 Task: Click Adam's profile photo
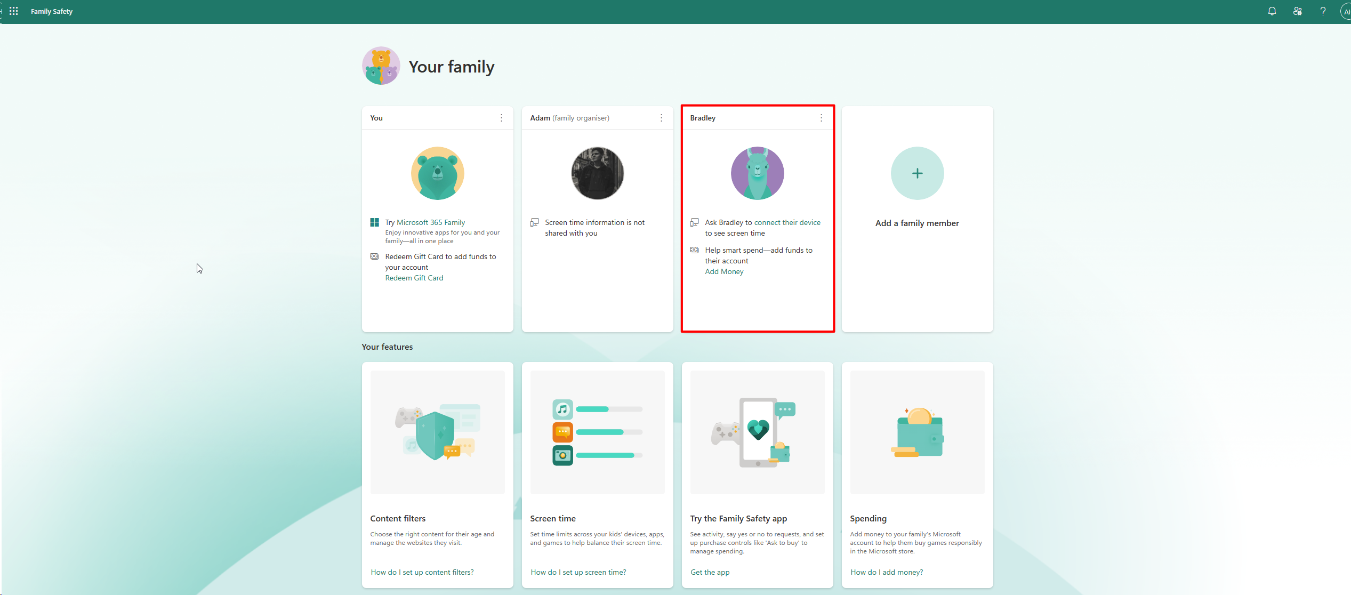(597, 173)
